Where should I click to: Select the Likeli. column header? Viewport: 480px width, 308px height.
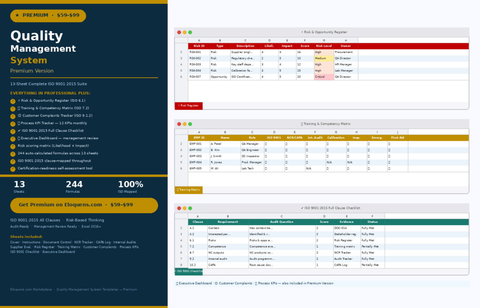click(269, 46)
